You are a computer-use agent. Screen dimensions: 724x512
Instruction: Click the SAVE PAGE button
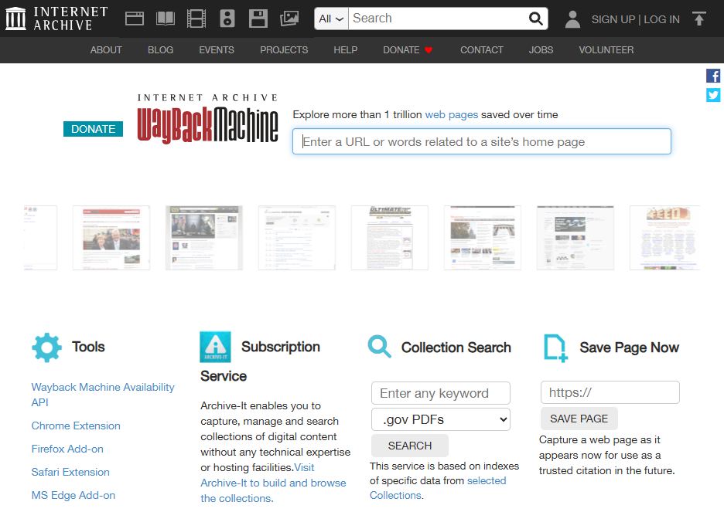pyautogui.click(x=579, y=419)
